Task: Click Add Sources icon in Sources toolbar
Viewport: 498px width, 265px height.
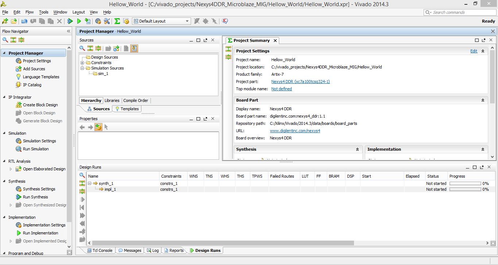Action: (x=116, y=48)
